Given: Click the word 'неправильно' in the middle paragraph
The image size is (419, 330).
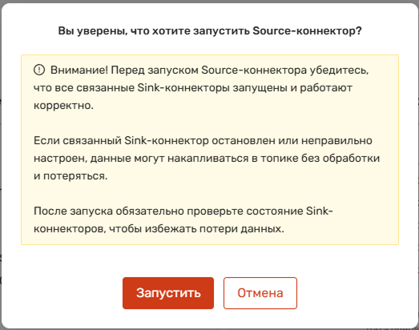Looking at the screenshot, I should (x=336, y=140).
